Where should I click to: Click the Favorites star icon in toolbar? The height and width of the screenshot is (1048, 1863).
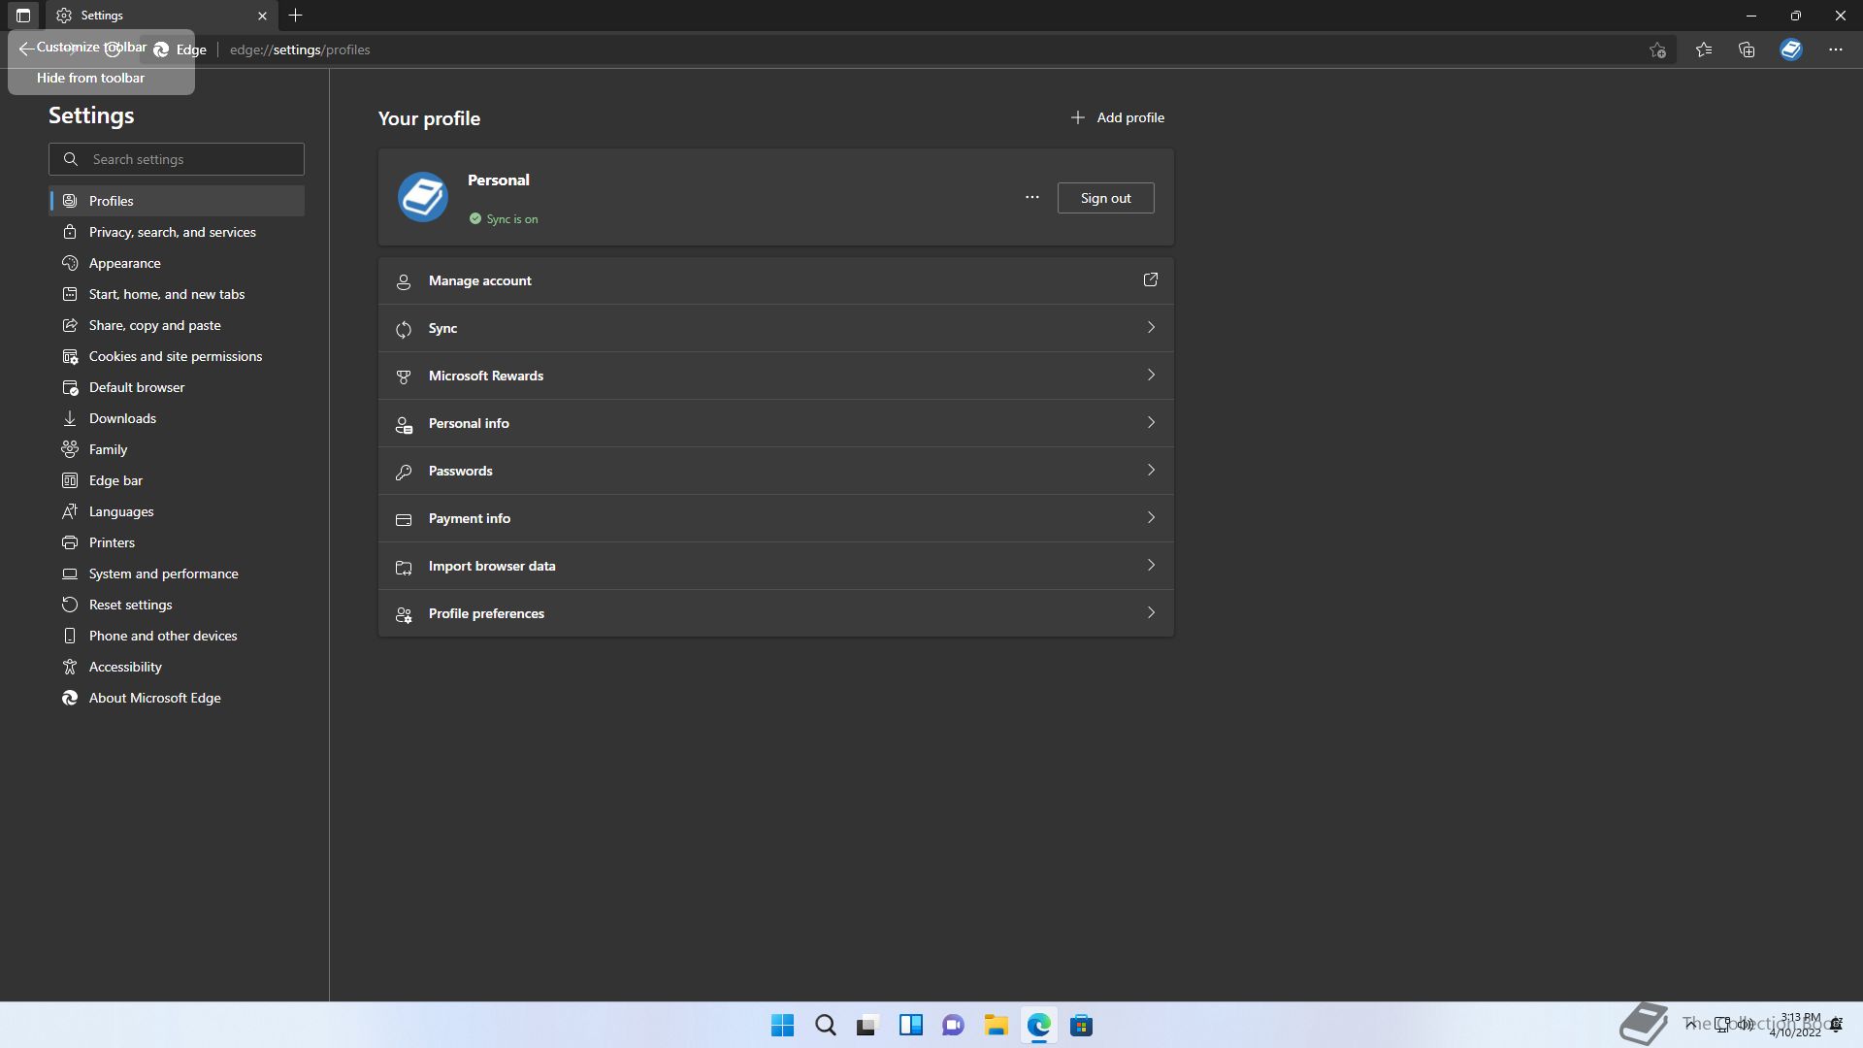click(x=1704, y=49)
